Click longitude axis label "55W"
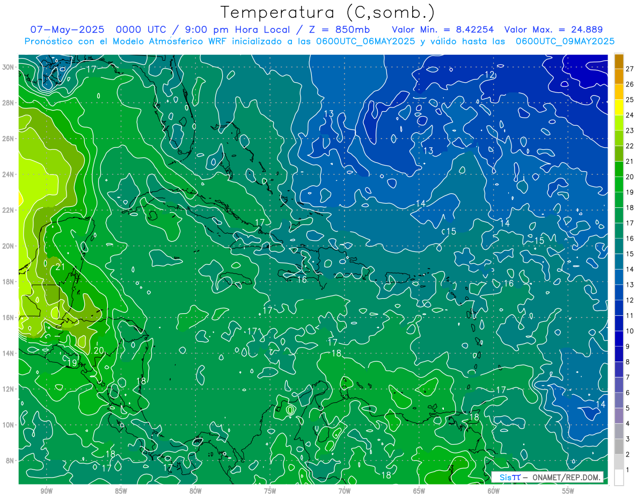644x498 pixels. coord(568,491)
